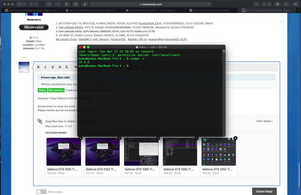Switch to Nvidia Web Drivers And You tab
Image resolution: width=301 pixels, height=195 pixels.
point(151,10)
